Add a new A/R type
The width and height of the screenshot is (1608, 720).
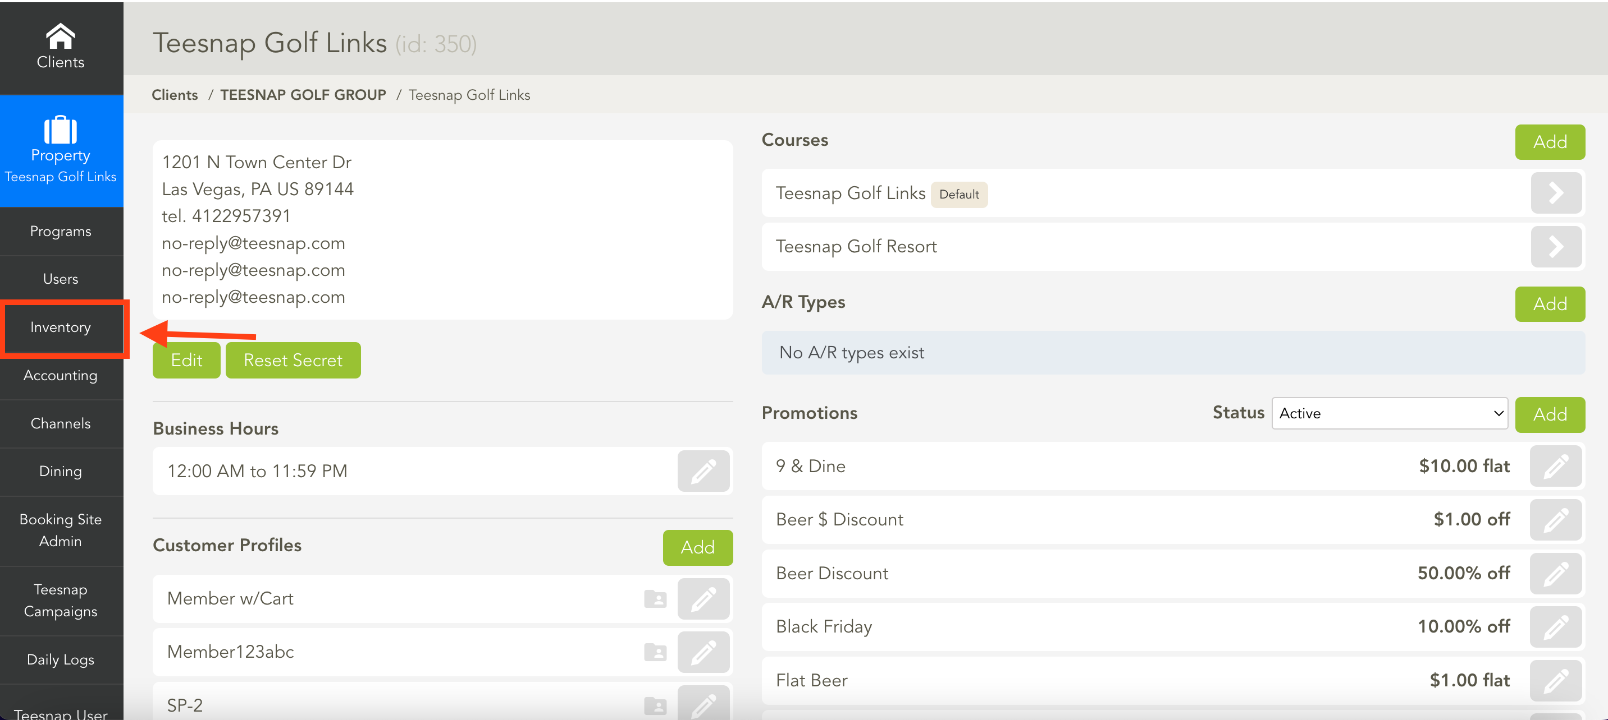[1549, 304]
